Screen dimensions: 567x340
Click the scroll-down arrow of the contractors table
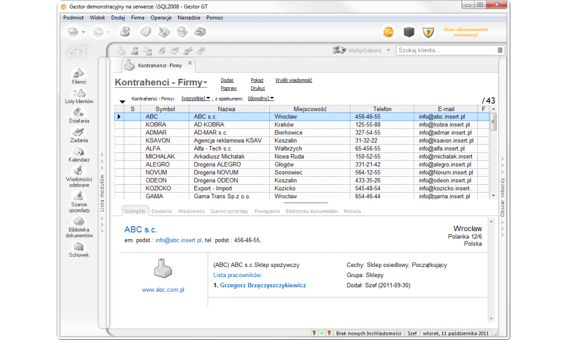click(493, 195)
